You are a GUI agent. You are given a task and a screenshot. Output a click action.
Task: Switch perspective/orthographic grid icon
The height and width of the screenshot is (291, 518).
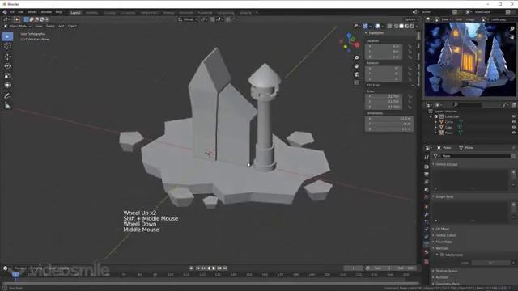point(356,82)
